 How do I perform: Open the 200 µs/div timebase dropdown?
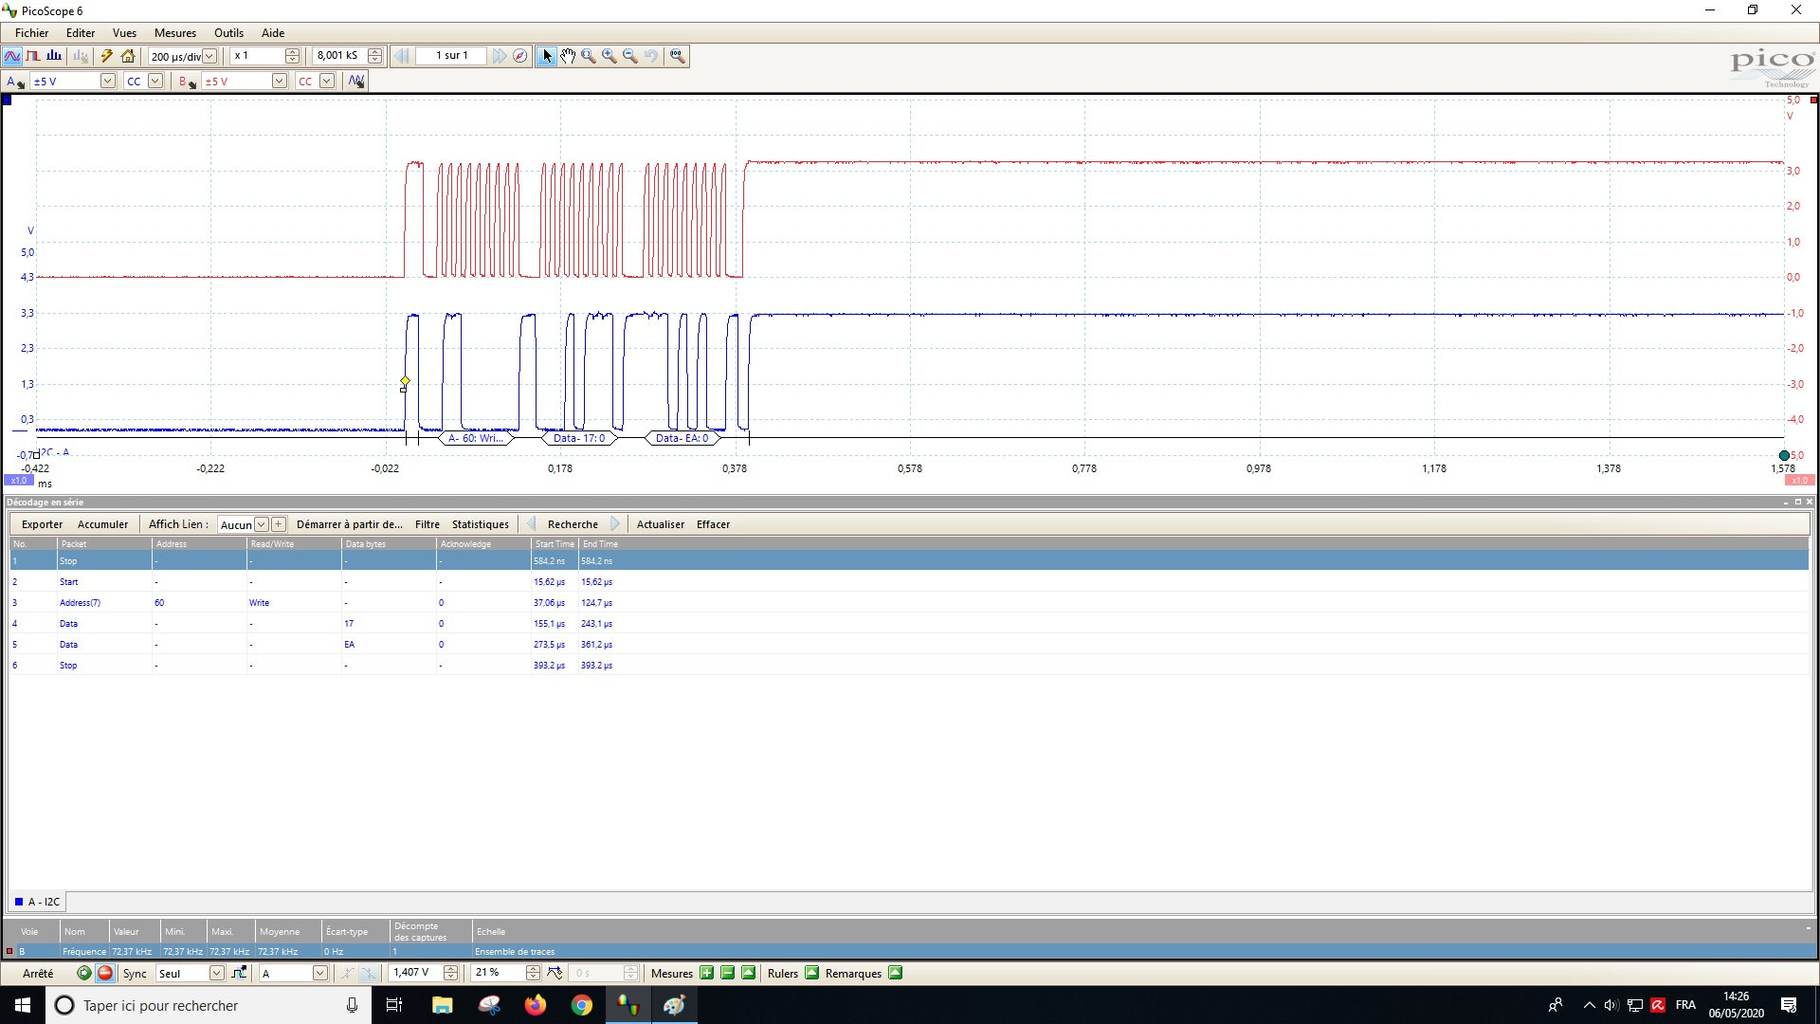pos(209,56)
